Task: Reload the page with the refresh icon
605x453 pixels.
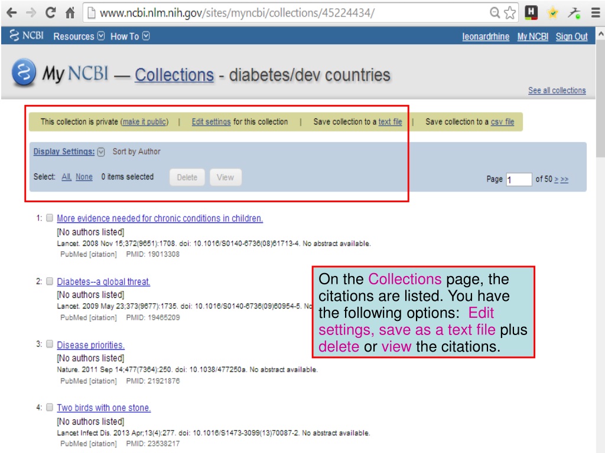Action: point(51,13)
